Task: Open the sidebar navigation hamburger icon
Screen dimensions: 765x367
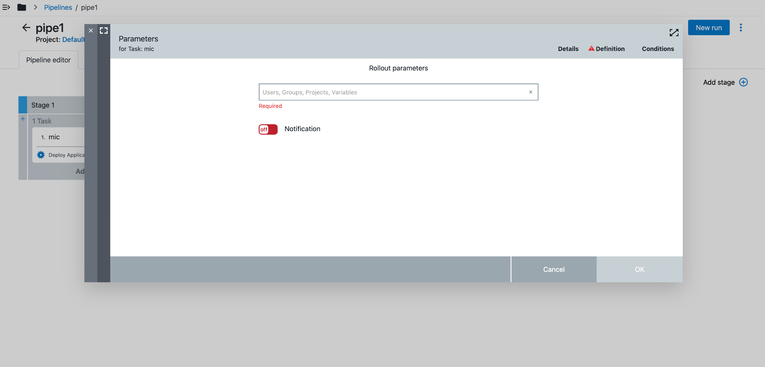Action: [x=7, y=7]
